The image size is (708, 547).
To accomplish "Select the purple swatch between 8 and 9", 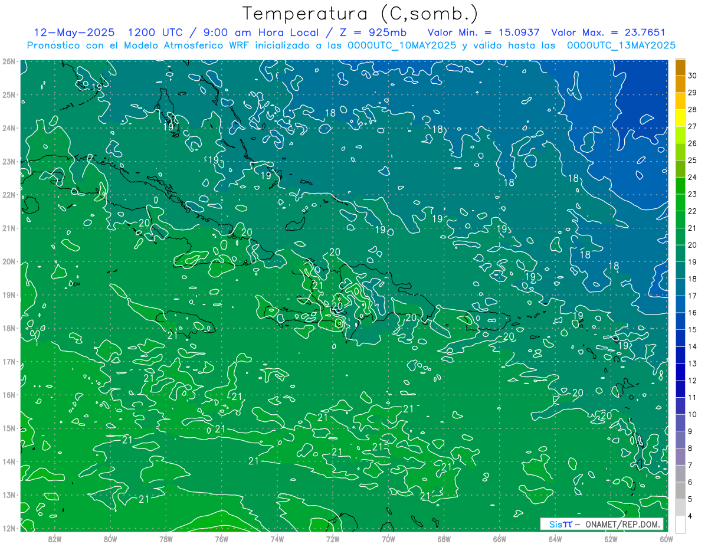I will (x=680, y=440).
